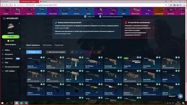Click the MYCSGO.NET logo in the sidebar
The image size is (187, 105).
11,18
